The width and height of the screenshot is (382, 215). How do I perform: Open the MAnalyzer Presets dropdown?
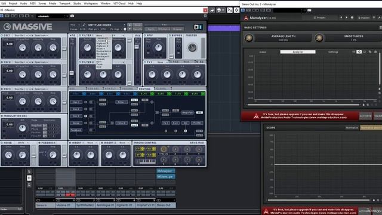point(319,17)
